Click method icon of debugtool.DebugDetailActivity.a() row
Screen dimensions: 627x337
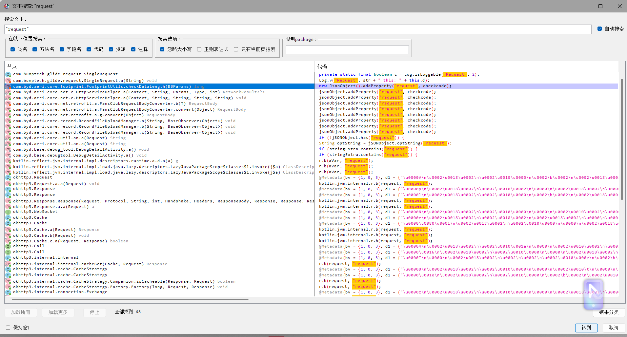[8, 155]
